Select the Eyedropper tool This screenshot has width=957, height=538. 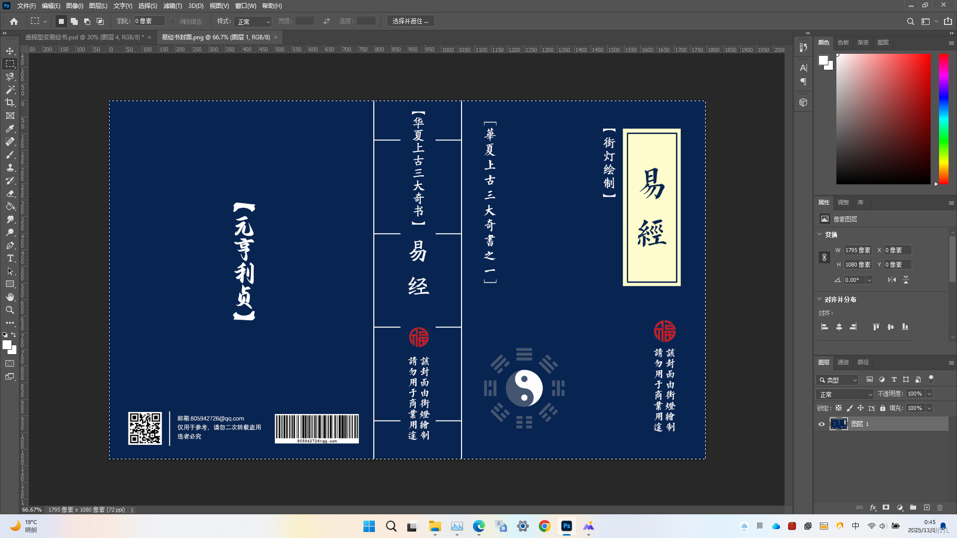pyautogui.click(x=10, y=129)
